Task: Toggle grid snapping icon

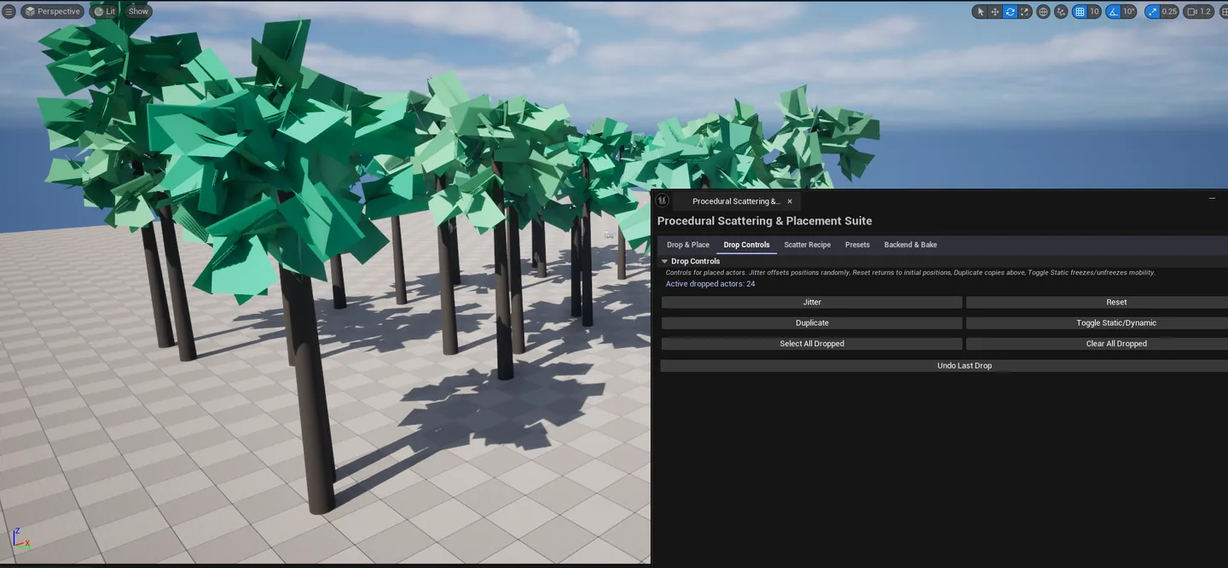Action: coord(1080,12)
